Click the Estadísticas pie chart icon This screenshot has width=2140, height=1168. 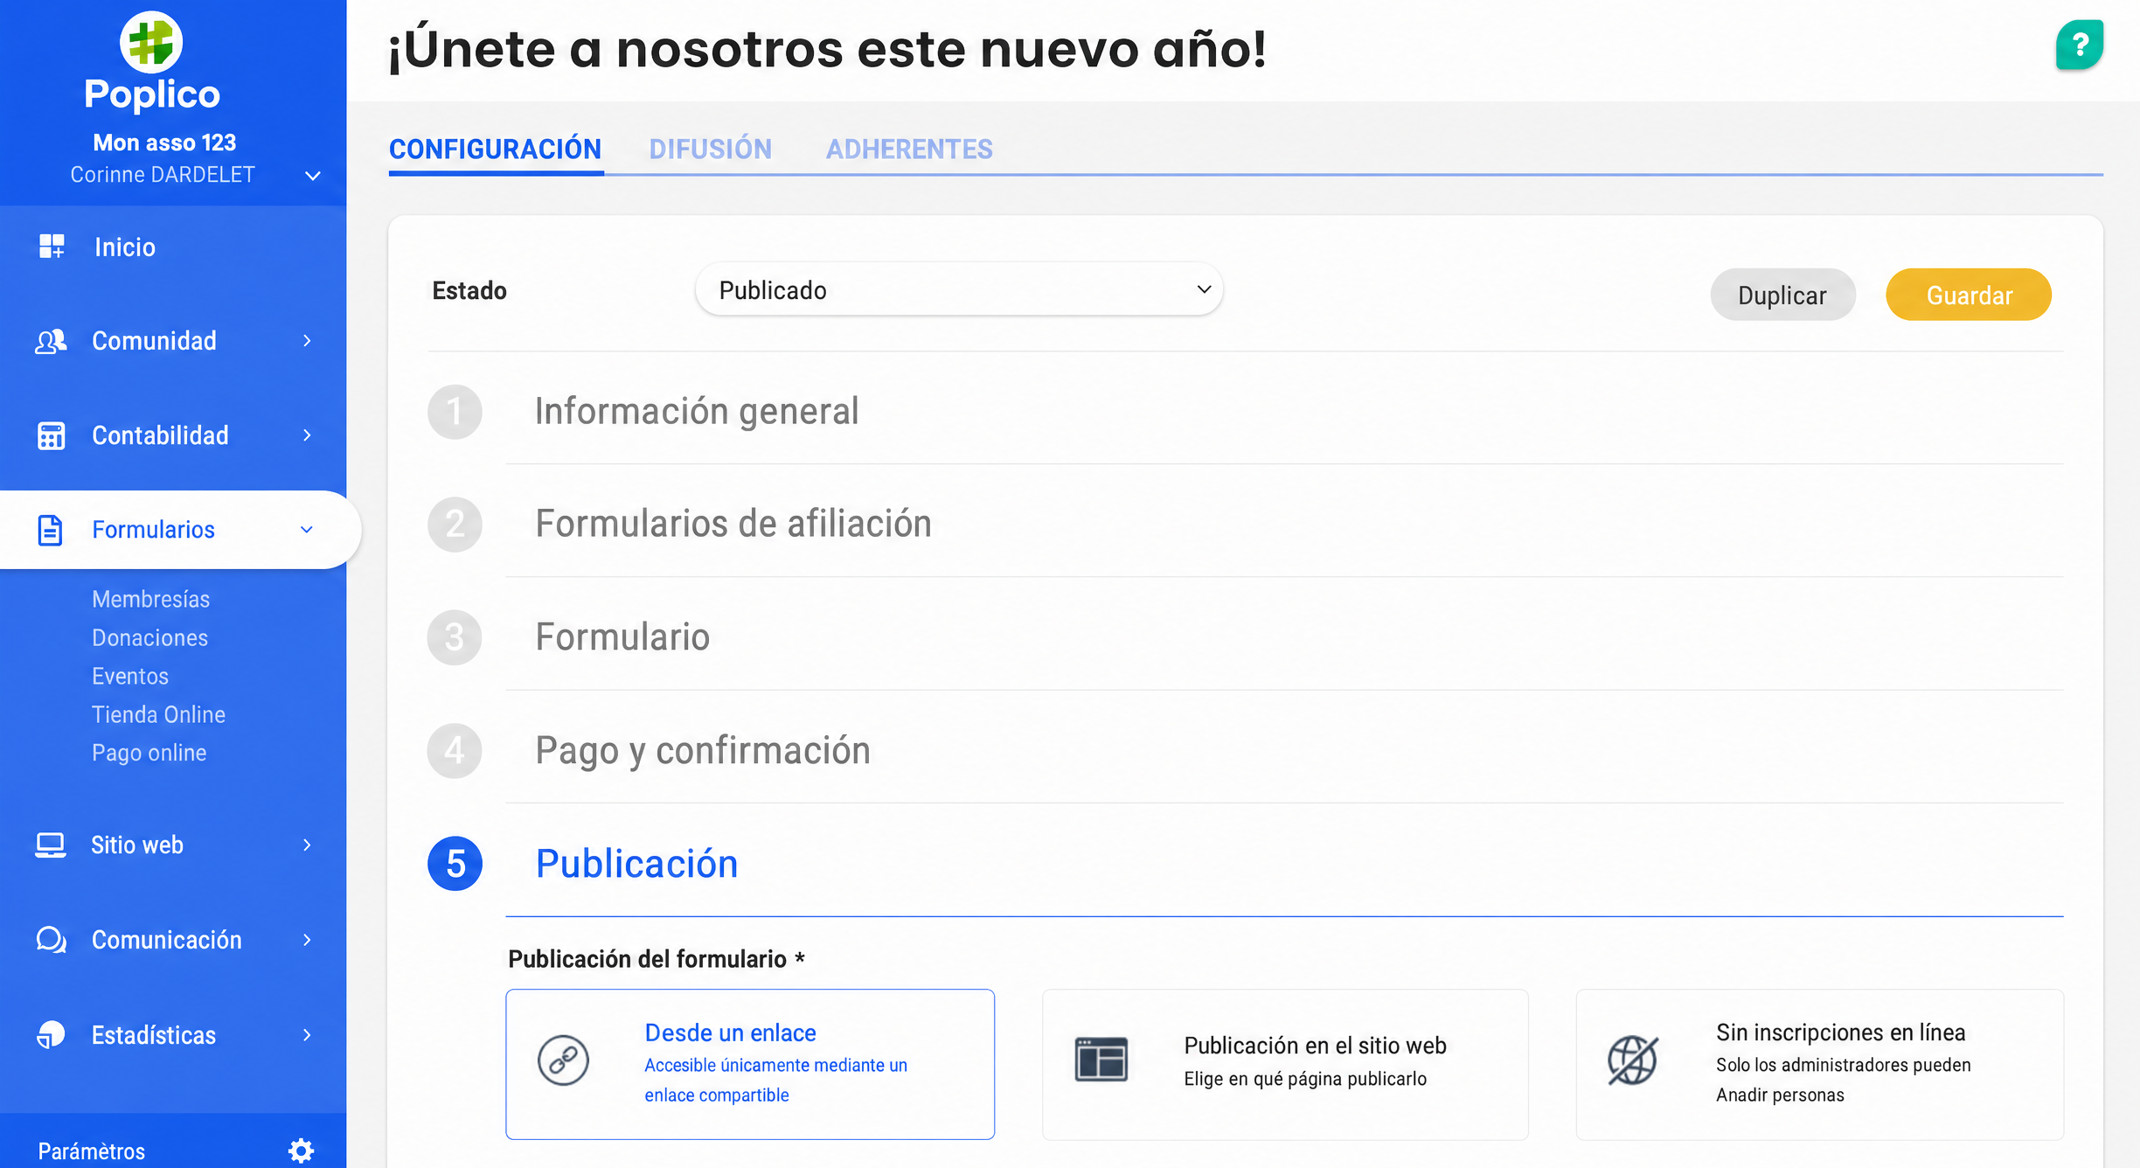[51, 1034]
